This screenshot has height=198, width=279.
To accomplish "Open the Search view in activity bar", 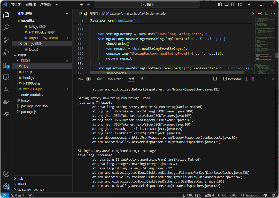I will point(6,27).
